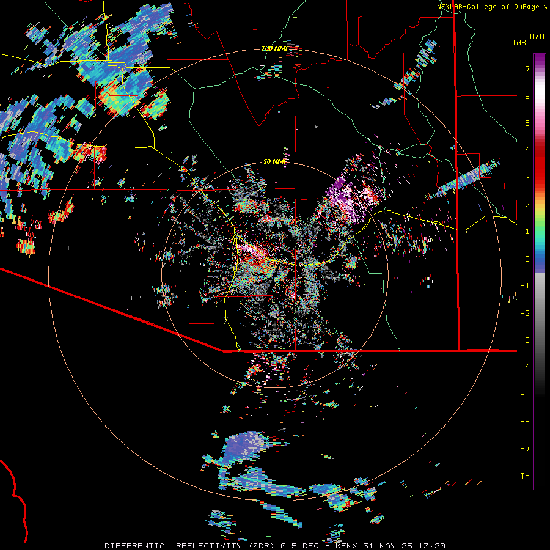Click the 50 NMI range ring label
Viewport: 550px width, 550px height.
point(274,161)
